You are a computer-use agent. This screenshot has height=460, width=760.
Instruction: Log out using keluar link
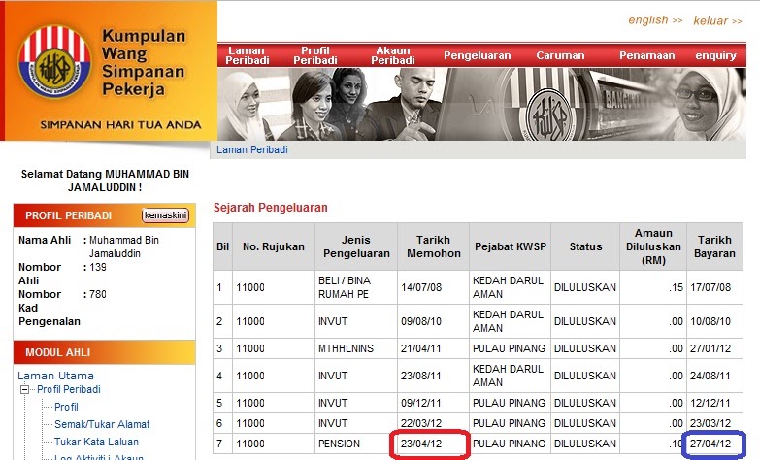pyautogui.click(x=717, y=20)
